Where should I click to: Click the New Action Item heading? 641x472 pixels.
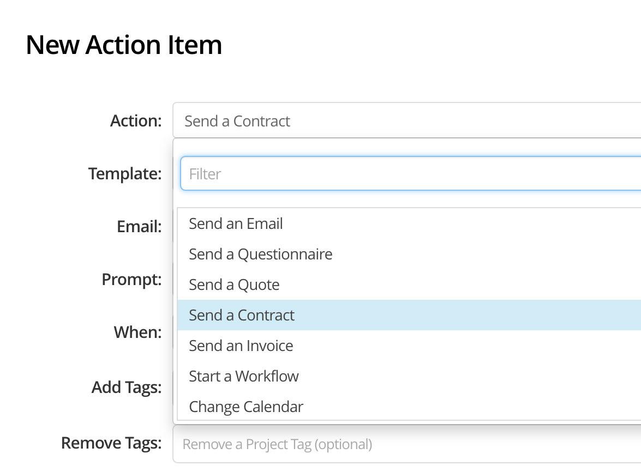(x=124, y=44)
